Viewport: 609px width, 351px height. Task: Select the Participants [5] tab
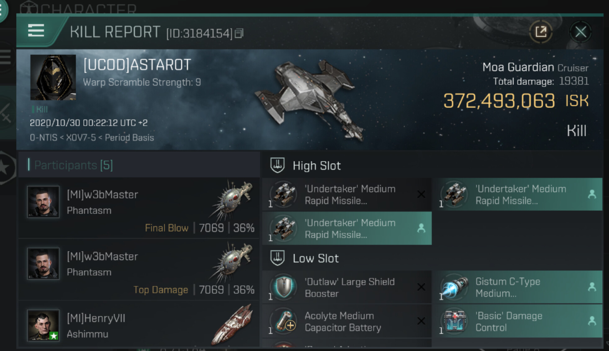pyautogui.click(x=74, y=165)
